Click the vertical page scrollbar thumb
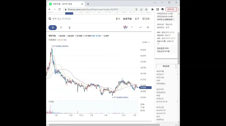226x126 pixels. pos(179,48)
